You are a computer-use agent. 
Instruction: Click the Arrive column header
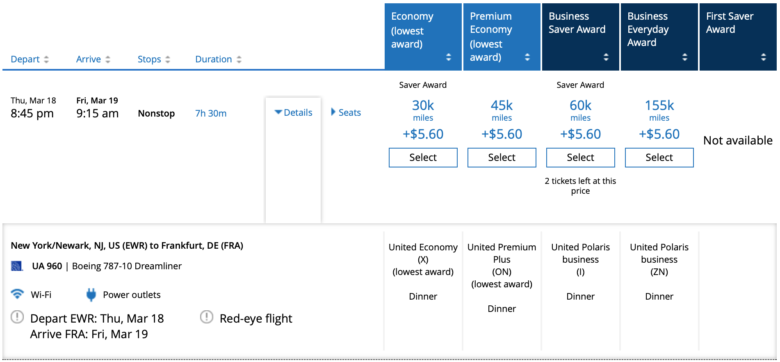coord(89,59)
